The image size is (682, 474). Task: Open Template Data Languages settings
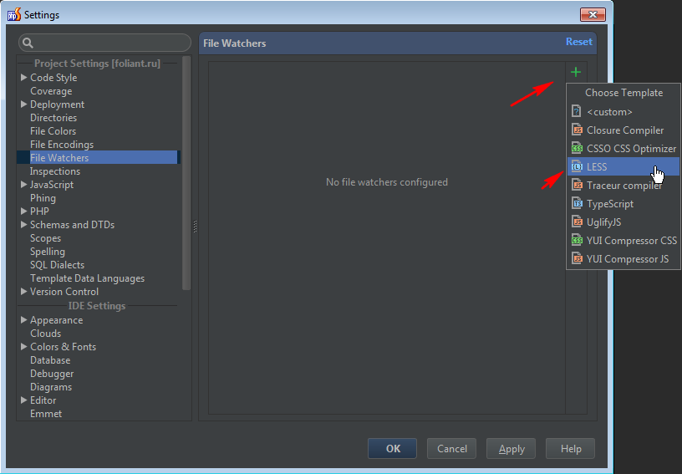(x=87, y=278)
